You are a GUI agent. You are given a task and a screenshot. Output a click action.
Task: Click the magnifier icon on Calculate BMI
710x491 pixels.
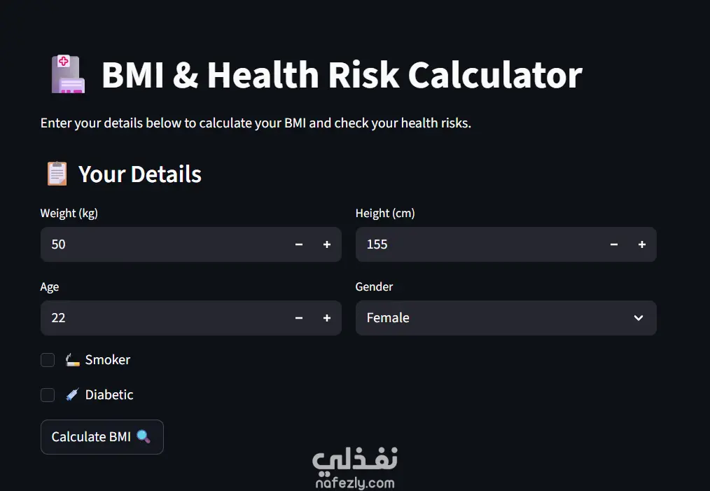click(x=143, y=437)
